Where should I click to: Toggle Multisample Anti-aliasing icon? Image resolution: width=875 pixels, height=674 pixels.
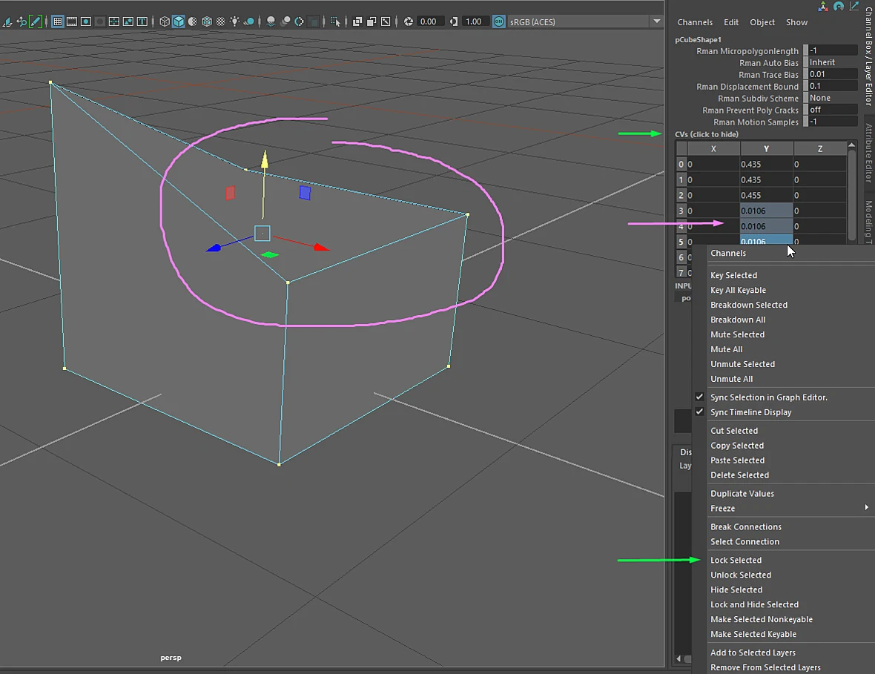coord(299,22)
